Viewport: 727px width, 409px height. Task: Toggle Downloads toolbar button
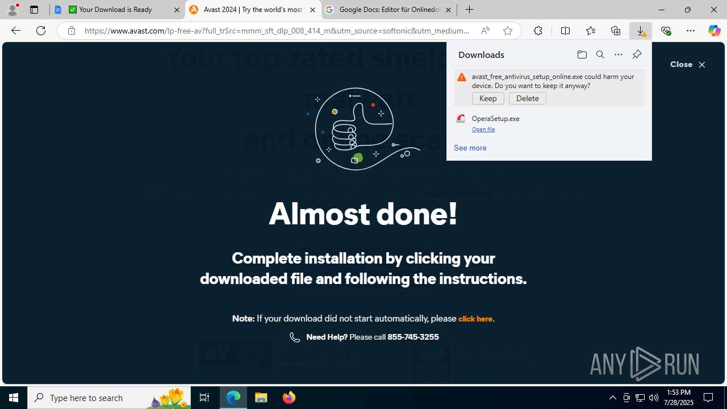click(x=641, y=31)
